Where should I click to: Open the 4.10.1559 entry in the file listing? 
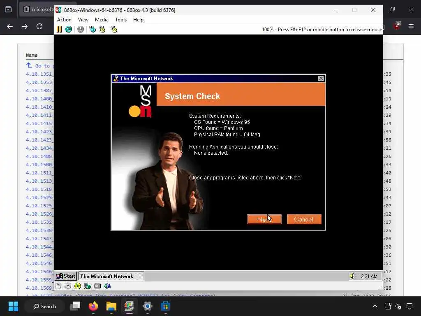click(x=40, y=280)
